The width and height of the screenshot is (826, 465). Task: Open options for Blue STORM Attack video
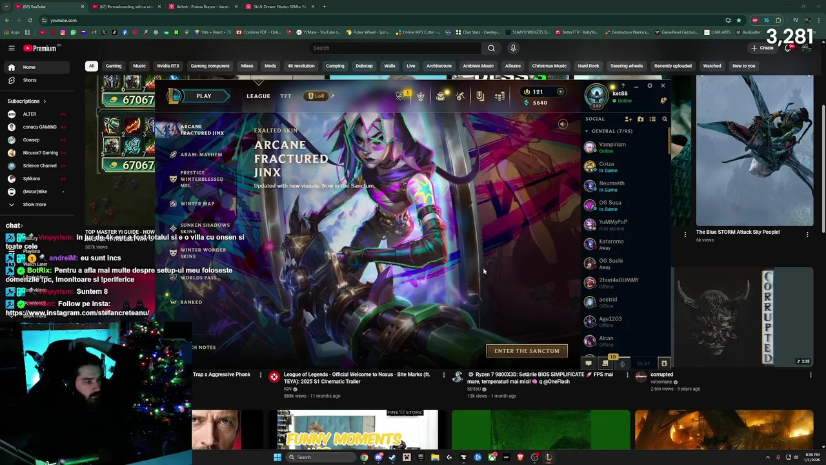click(x=807, y=234)
